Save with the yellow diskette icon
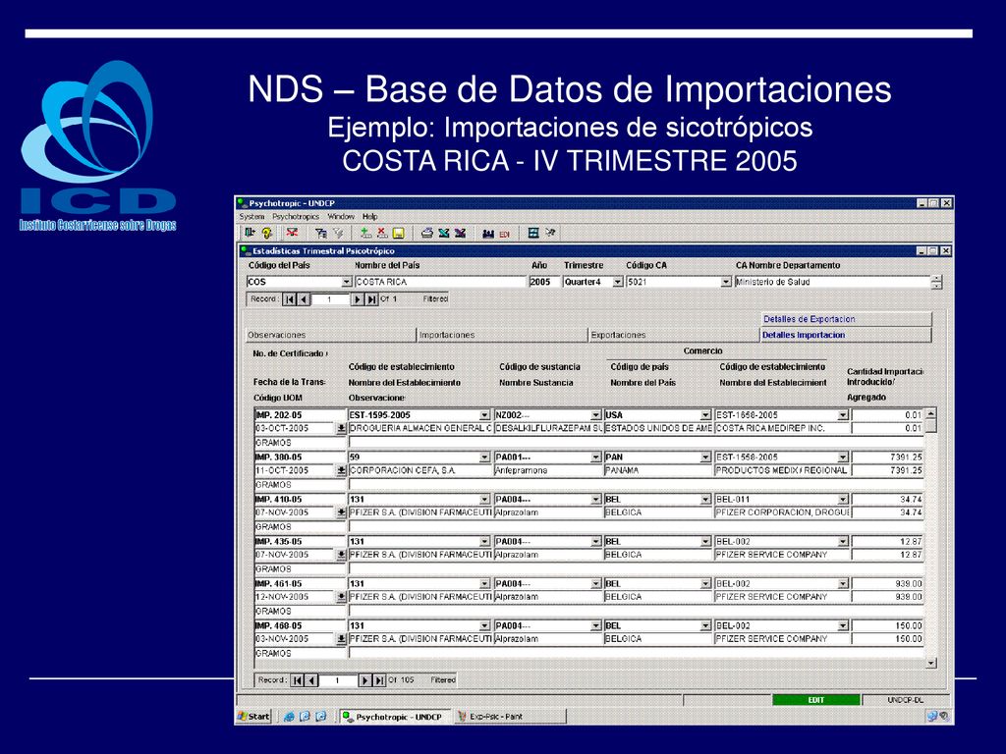The image size is (1006, 754). pos(399,234)
